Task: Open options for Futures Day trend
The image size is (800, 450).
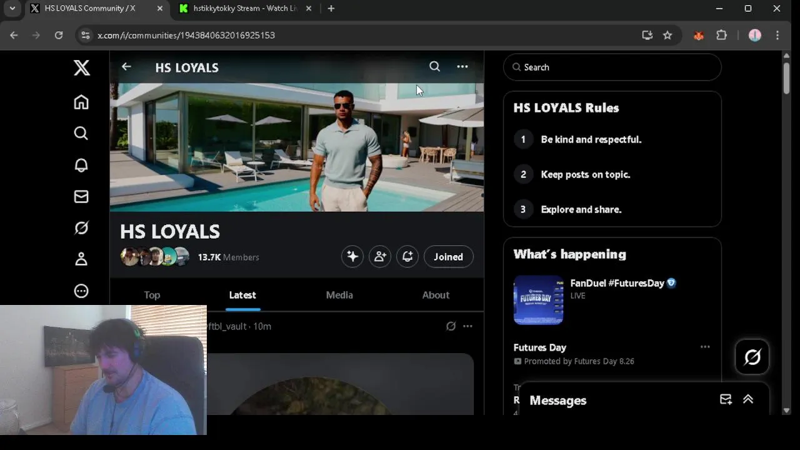Action: [705, 347]
